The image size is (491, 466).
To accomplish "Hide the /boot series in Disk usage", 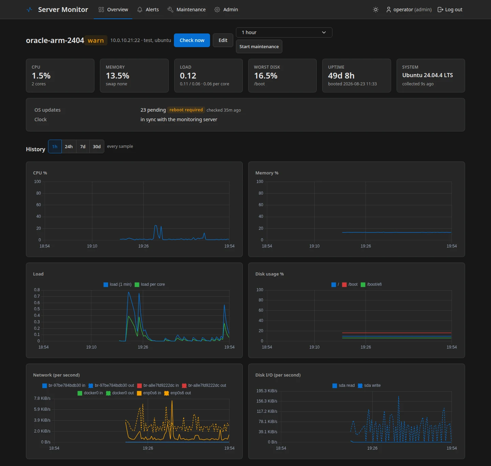I will [350, 284].
